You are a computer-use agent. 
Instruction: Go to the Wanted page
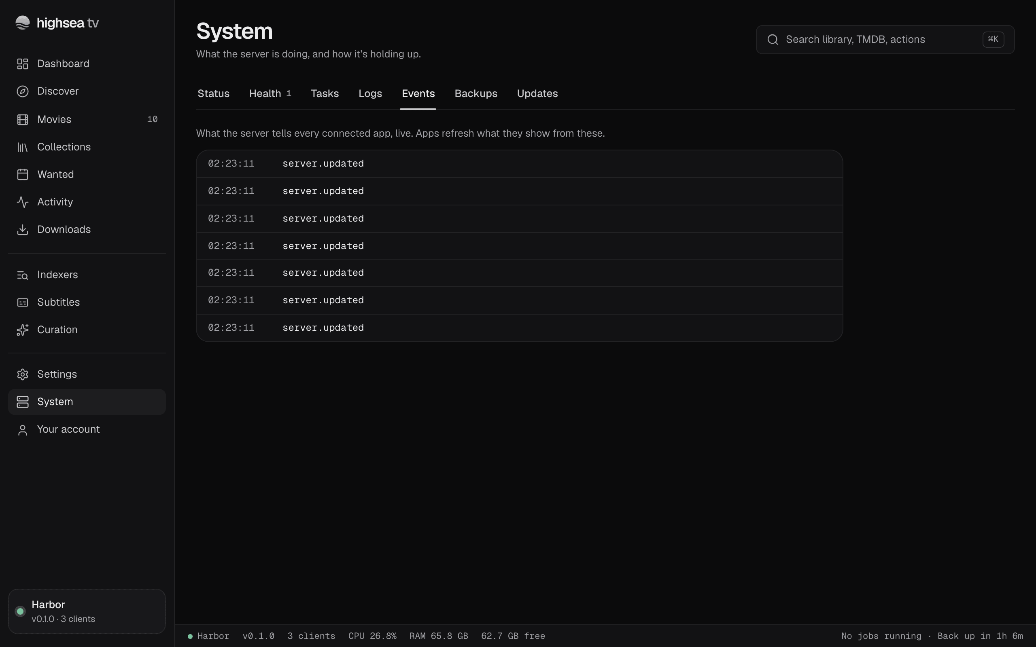(x=87, y=175)
